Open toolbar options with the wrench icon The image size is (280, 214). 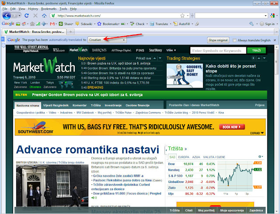tap(252, 24)
